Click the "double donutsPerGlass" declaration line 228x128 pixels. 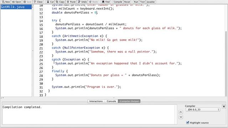coord(75,12)
